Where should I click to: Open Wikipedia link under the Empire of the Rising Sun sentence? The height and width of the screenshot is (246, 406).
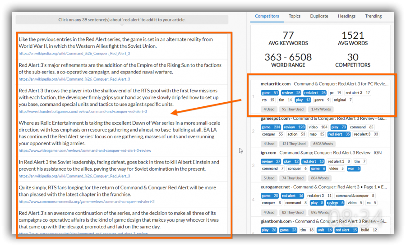click(74, 79)
